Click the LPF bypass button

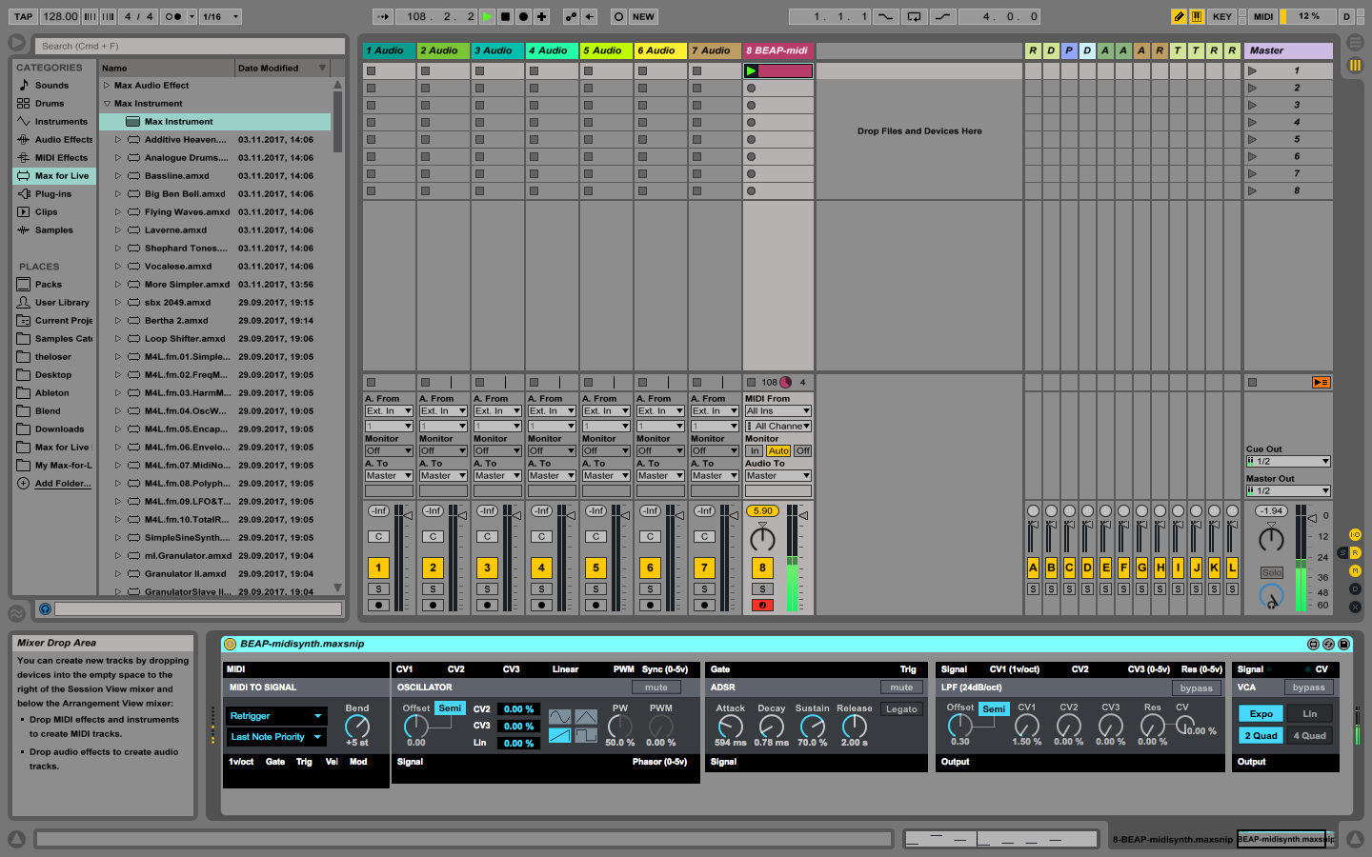tap(1196, 688)
